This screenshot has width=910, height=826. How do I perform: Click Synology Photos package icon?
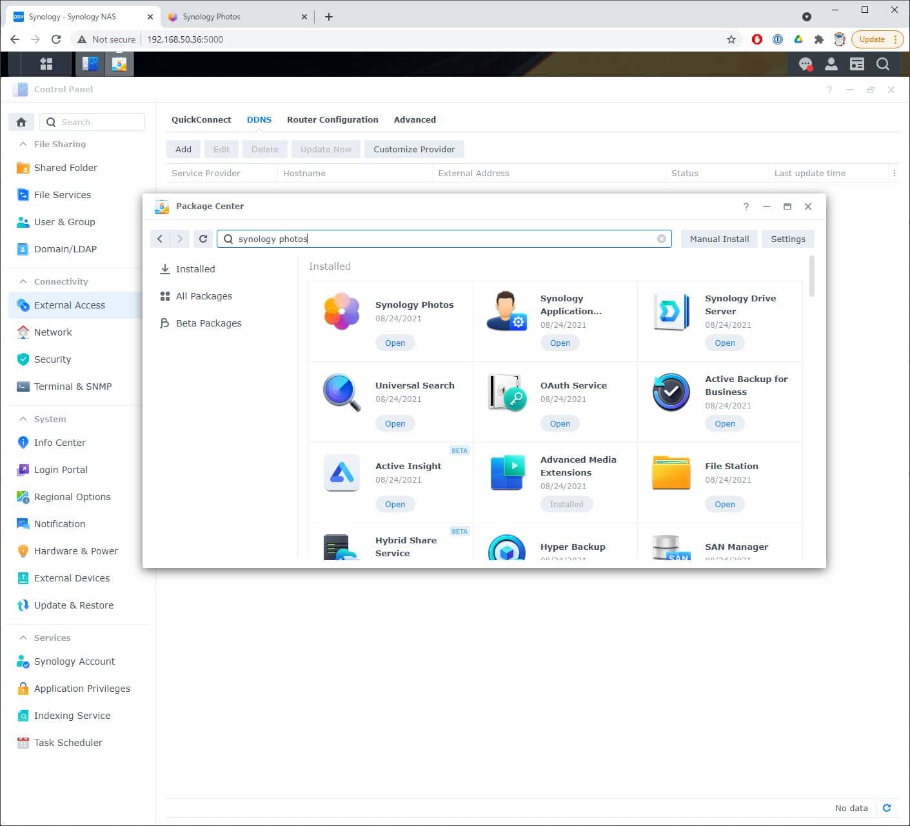pos(342,311)
